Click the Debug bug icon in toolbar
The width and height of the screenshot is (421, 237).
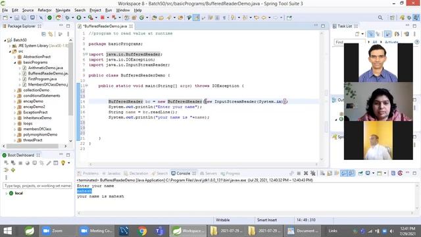coord(67,18)
